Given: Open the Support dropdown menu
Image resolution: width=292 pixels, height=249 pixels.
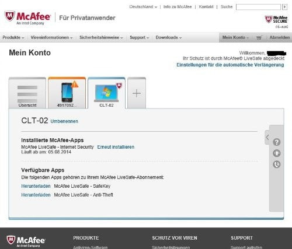Looking at the screenshot, I should (x=140, y=37).
